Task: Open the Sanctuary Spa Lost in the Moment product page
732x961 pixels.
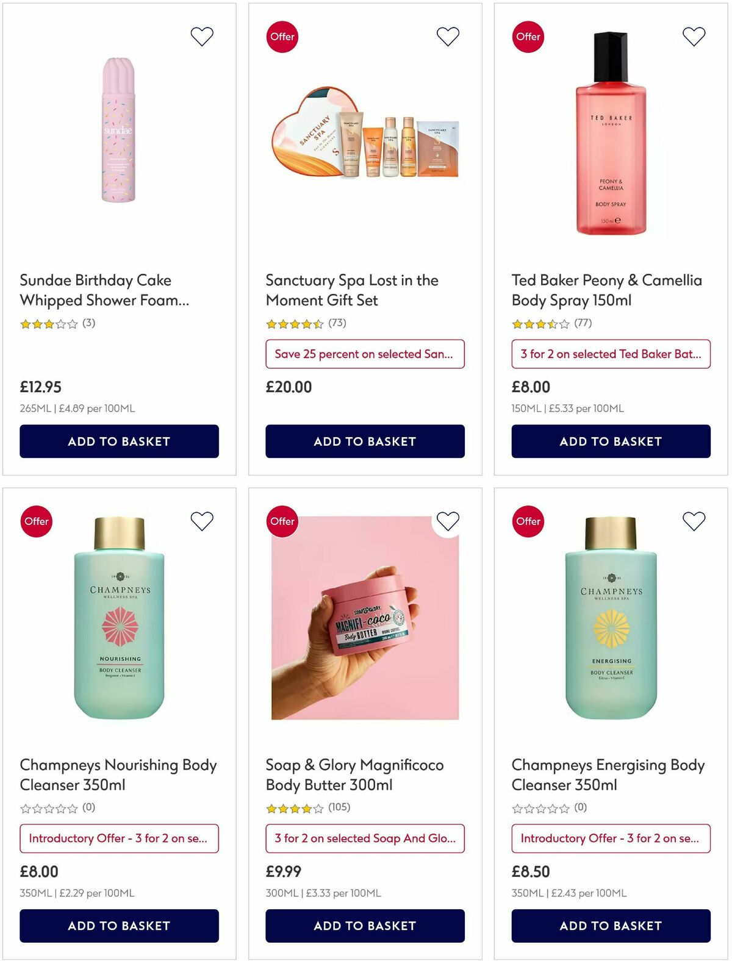Action: click(351, 290)
